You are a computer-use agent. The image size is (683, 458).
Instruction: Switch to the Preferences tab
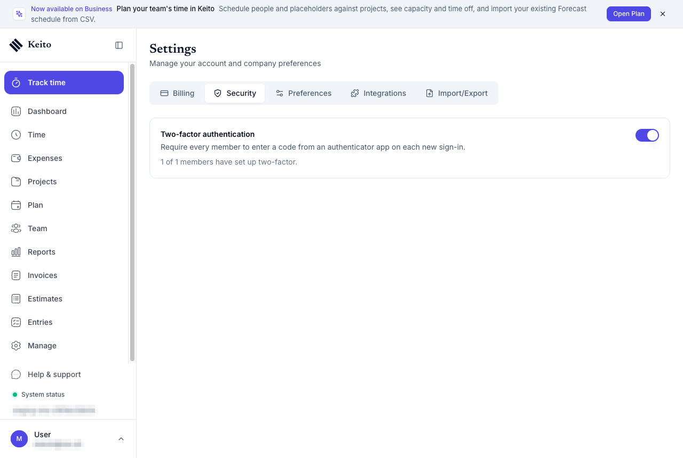pyautogui.click(x=304, y=93)
